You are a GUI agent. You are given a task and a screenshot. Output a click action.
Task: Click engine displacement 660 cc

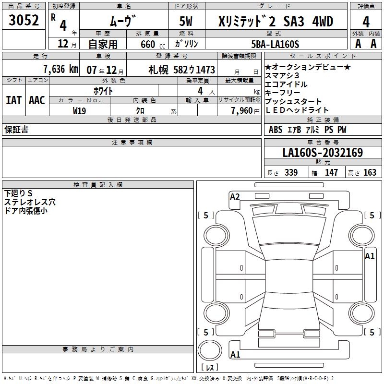[x=153, y=45]
